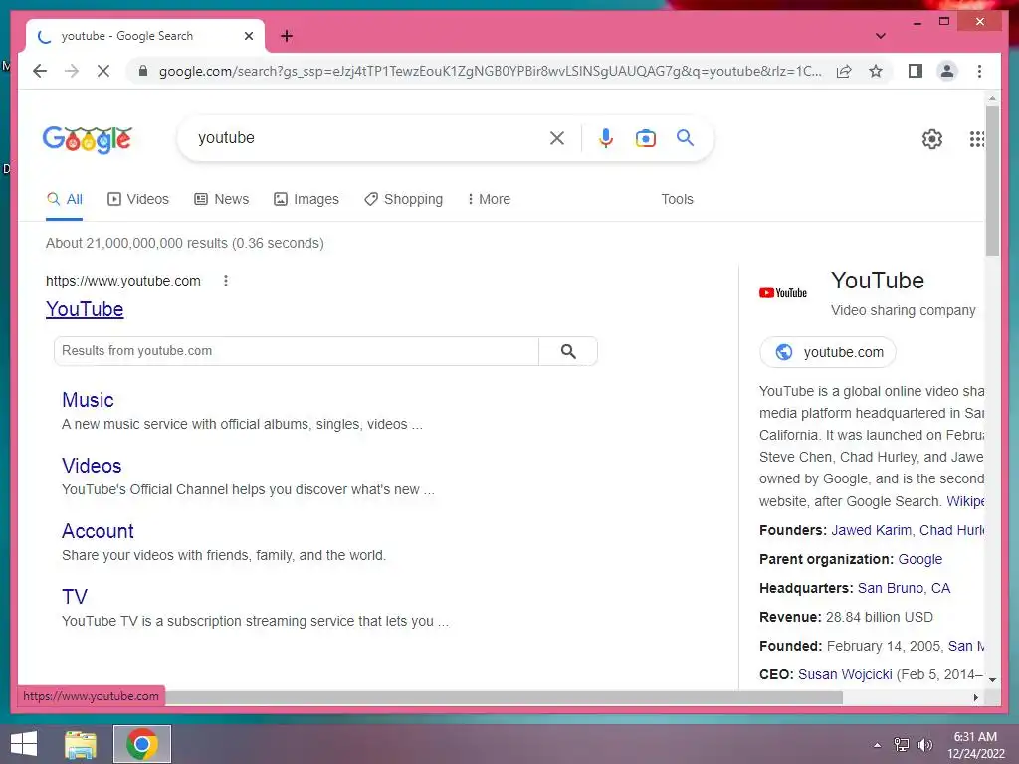Click the Google holiday logo
Viewport: 1019px width, 764px height.
click(x=88, y=139)
